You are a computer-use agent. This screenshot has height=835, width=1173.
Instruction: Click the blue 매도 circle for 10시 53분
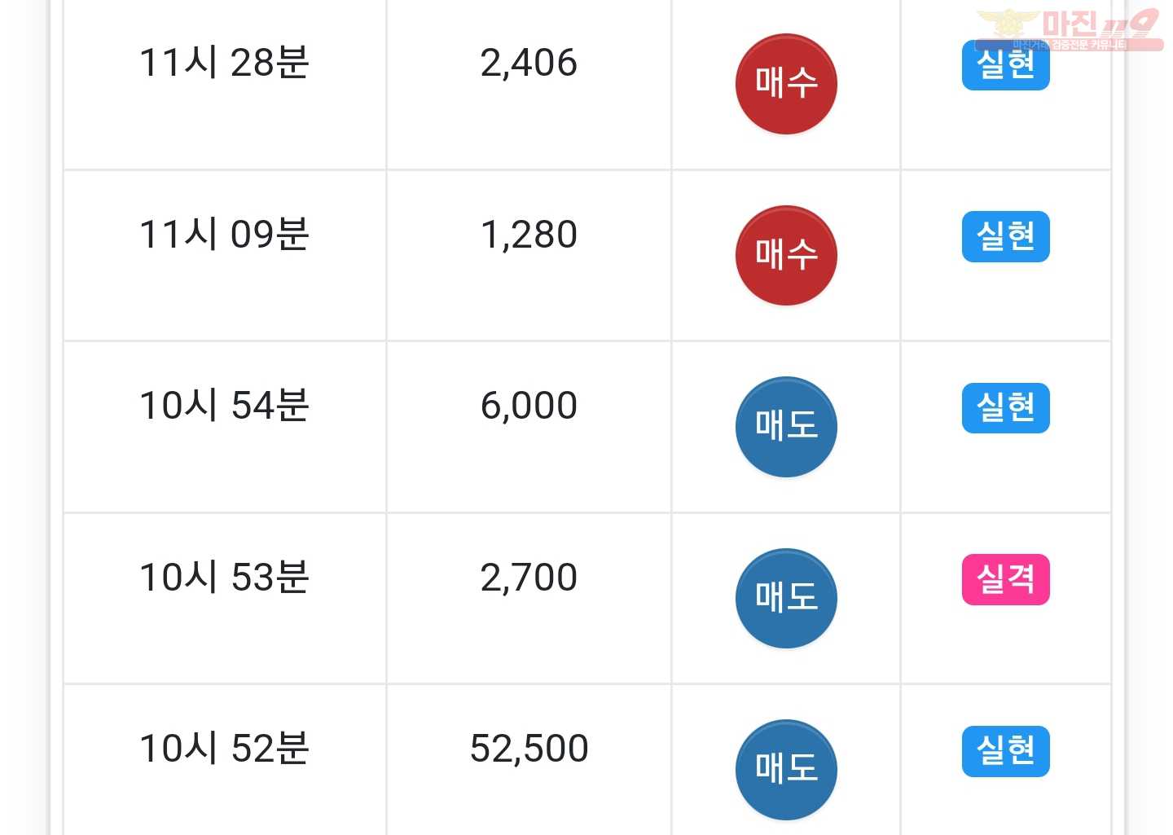(x=786, y=598)
